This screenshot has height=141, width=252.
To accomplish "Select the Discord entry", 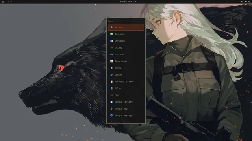I will click(x=126, y=54).
